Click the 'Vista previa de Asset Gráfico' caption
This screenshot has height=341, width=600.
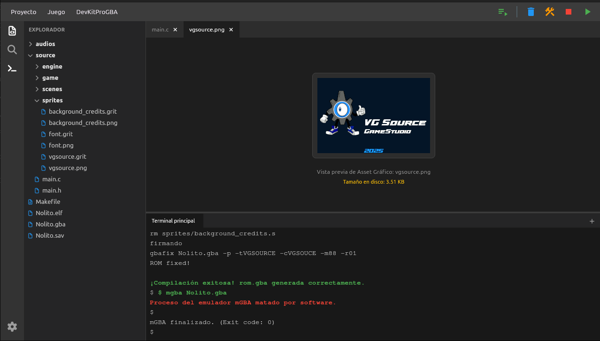coord(374,172)
